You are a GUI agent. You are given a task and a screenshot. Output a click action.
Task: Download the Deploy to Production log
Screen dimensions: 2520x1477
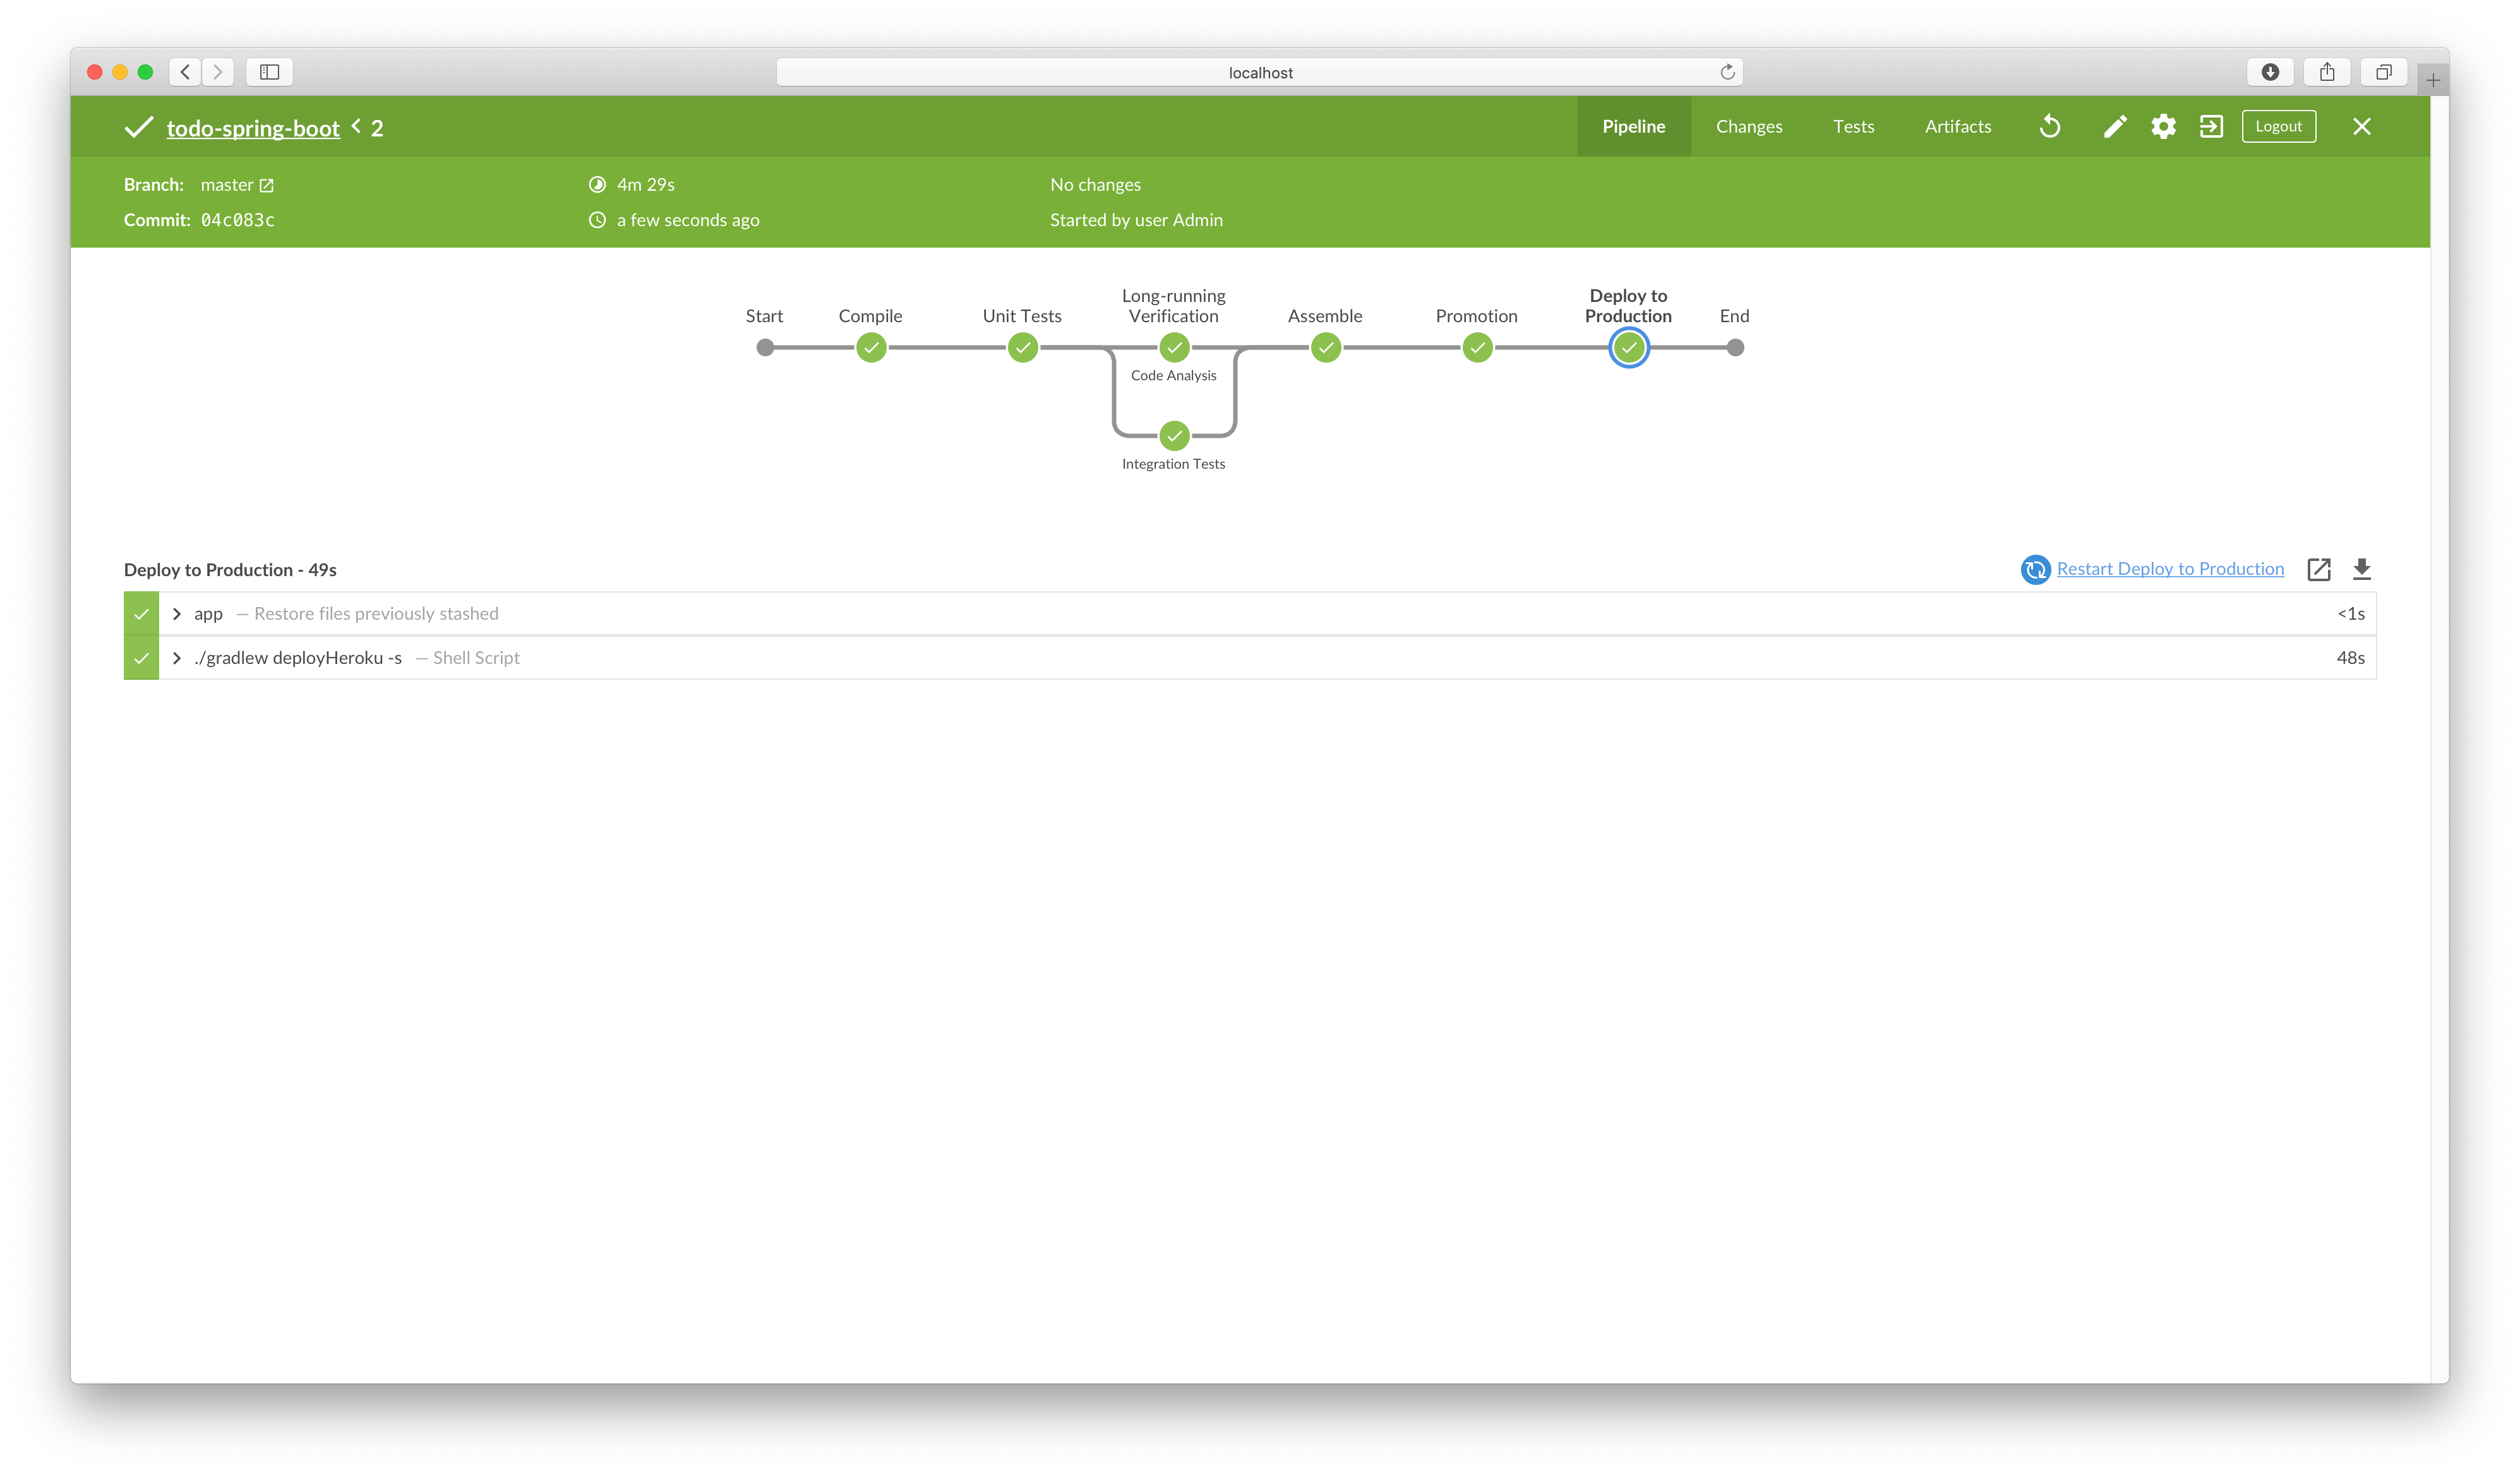click(x=2361, y=569)
